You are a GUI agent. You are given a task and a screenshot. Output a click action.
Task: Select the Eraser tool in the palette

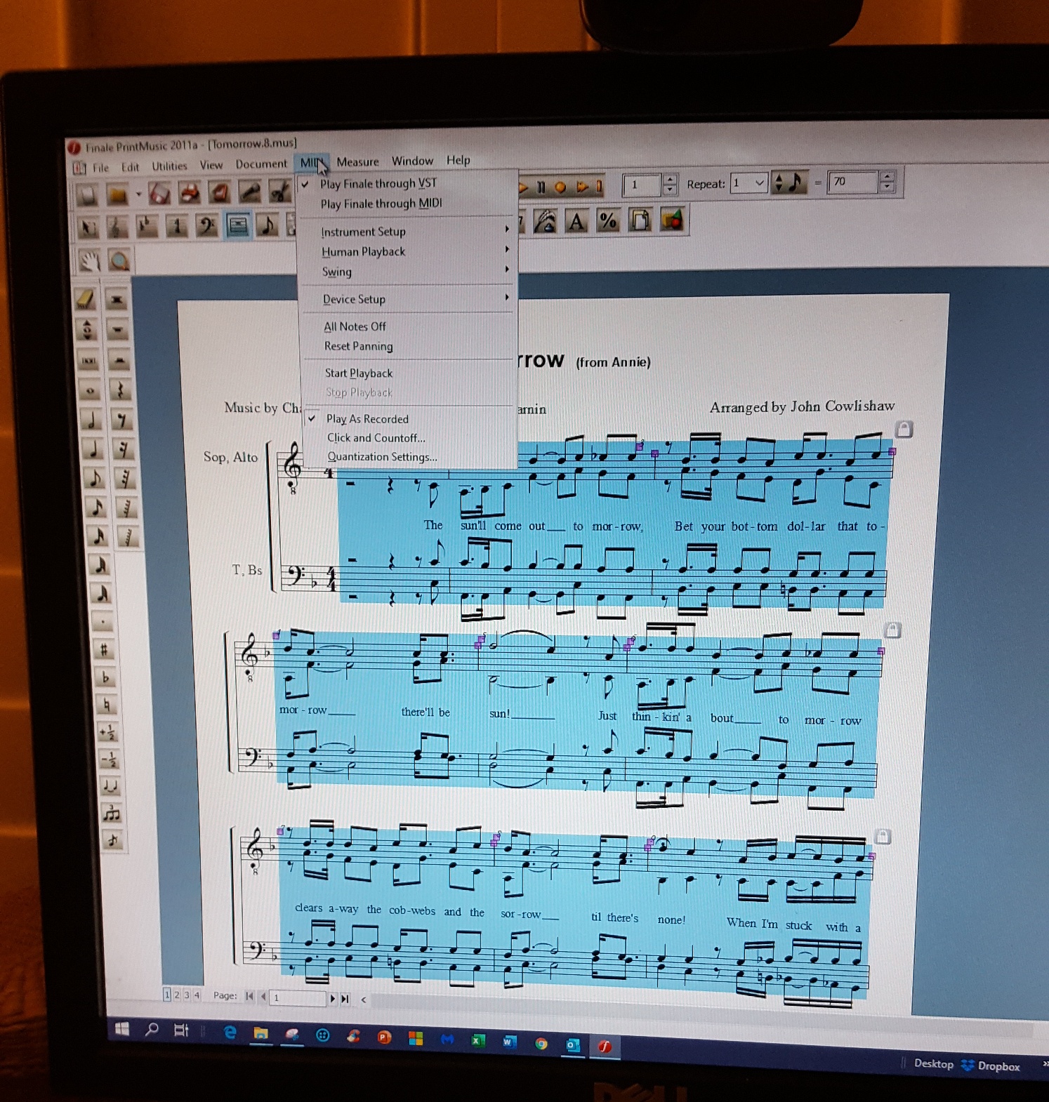(86, 299)
